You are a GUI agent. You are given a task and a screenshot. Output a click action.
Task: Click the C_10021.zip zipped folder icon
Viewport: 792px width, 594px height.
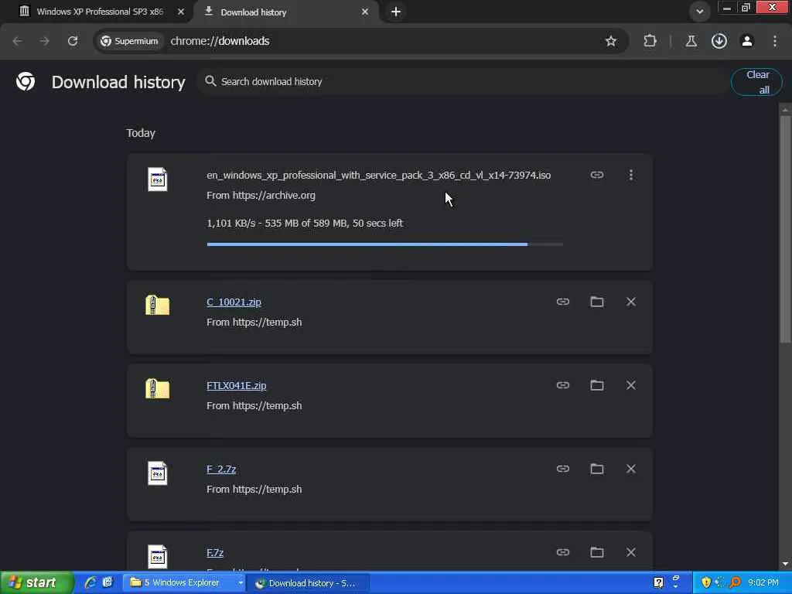pos(158,305)
